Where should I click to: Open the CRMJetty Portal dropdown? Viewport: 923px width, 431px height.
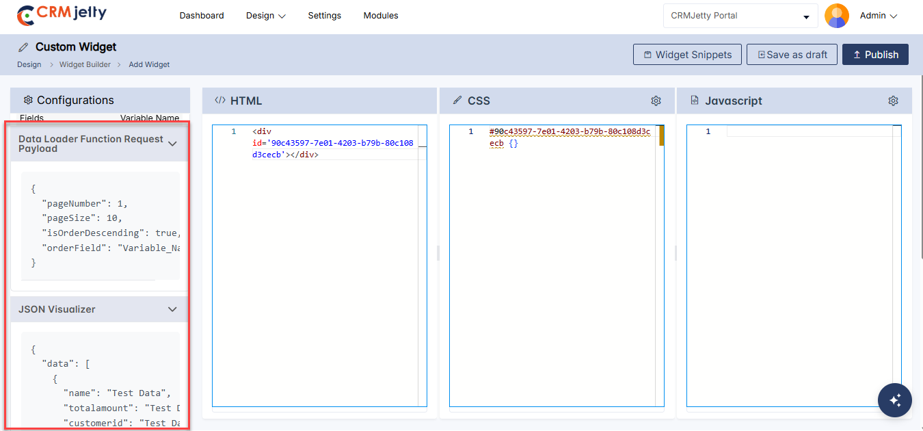pos(740,16)
